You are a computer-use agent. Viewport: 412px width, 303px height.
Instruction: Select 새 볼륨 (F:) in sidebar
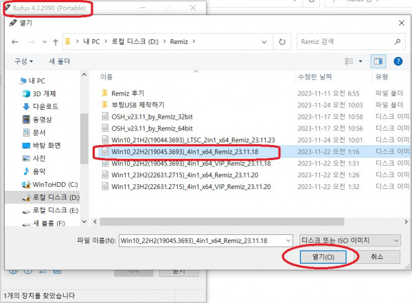[x=44, y=223]
